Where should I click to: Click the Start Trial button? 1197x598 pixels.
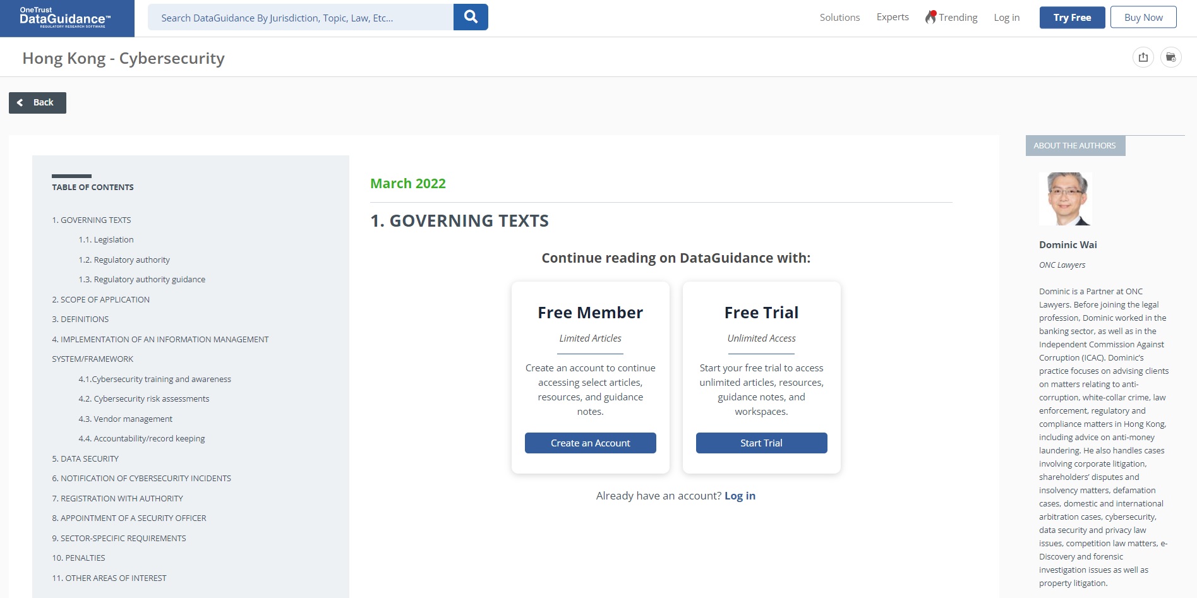761,443
